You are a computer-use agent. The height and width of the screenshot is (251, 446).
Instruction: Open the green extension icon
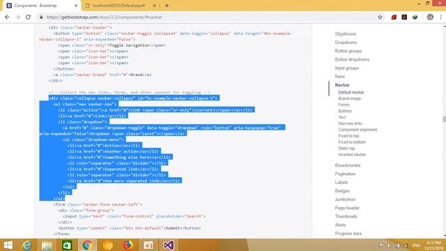click(x=415, y=17)
